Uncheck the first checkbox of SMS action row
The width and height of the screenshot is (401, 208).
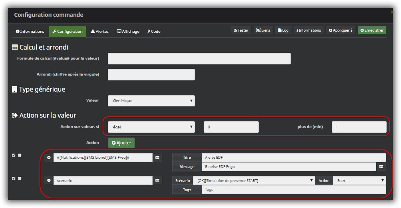click(14, 155)
